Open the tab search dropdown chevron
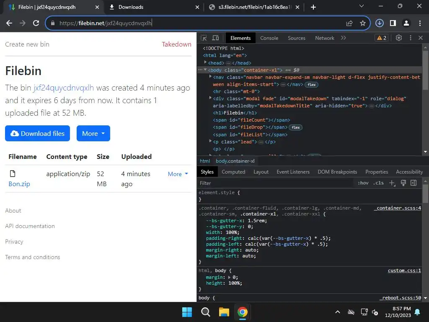The image size is (429, 322). point(362,6)
